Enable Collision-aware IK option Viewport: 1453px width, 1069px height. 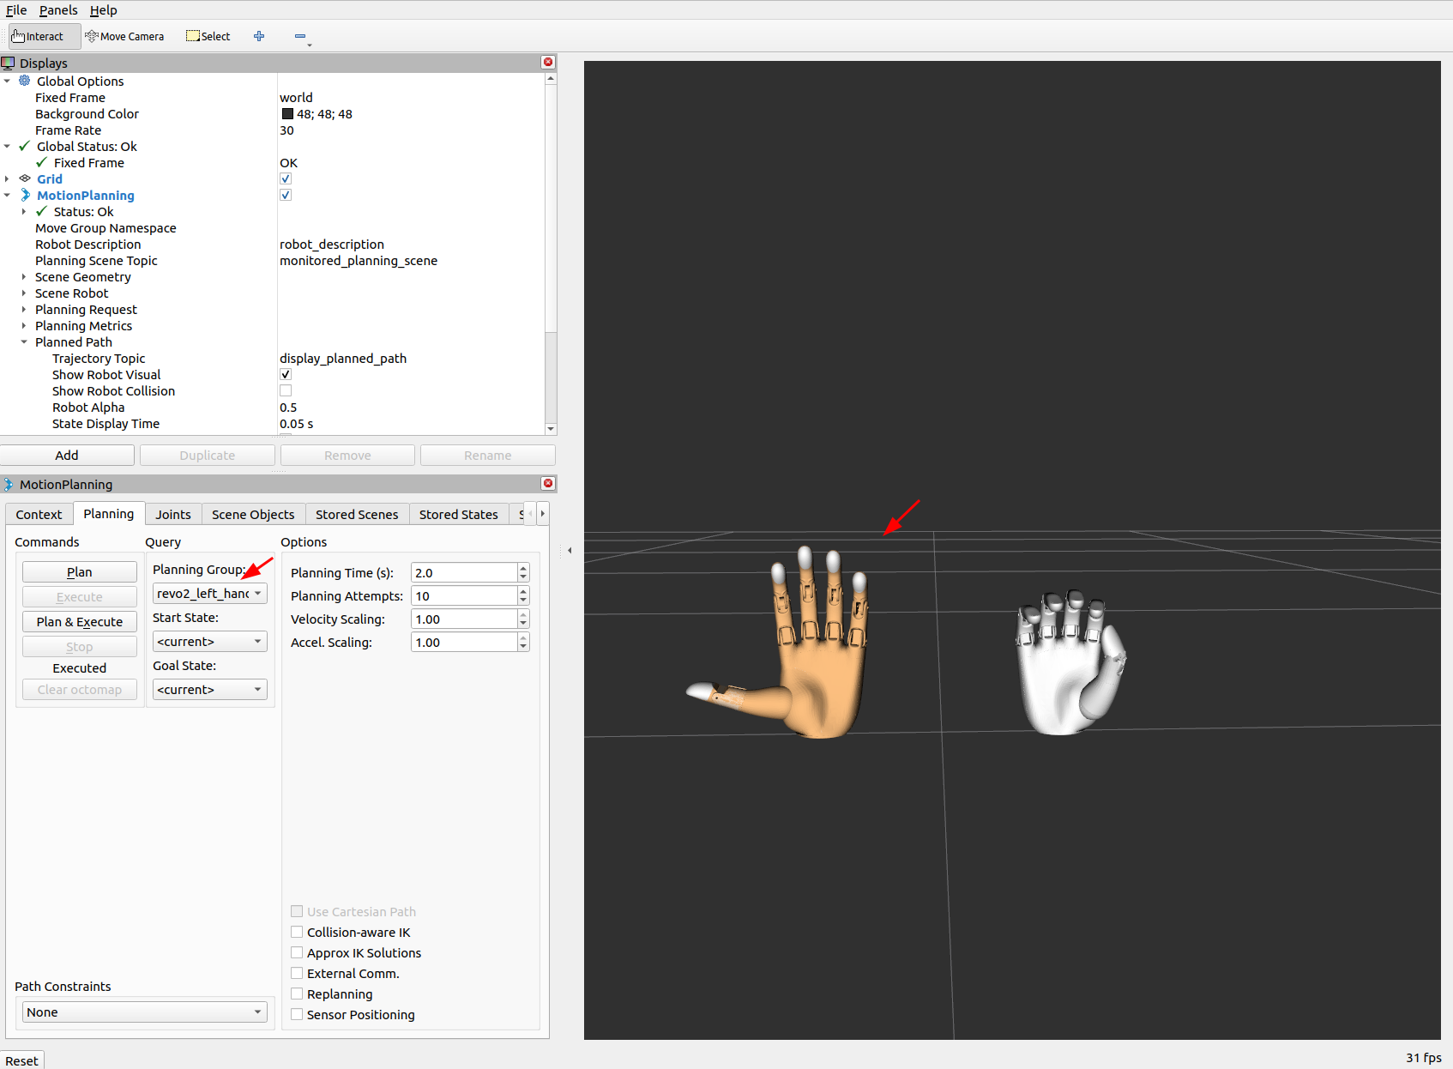pos(297,933)
